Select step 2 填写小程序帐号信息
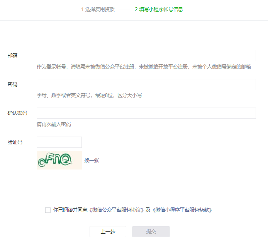 [159, 9]
